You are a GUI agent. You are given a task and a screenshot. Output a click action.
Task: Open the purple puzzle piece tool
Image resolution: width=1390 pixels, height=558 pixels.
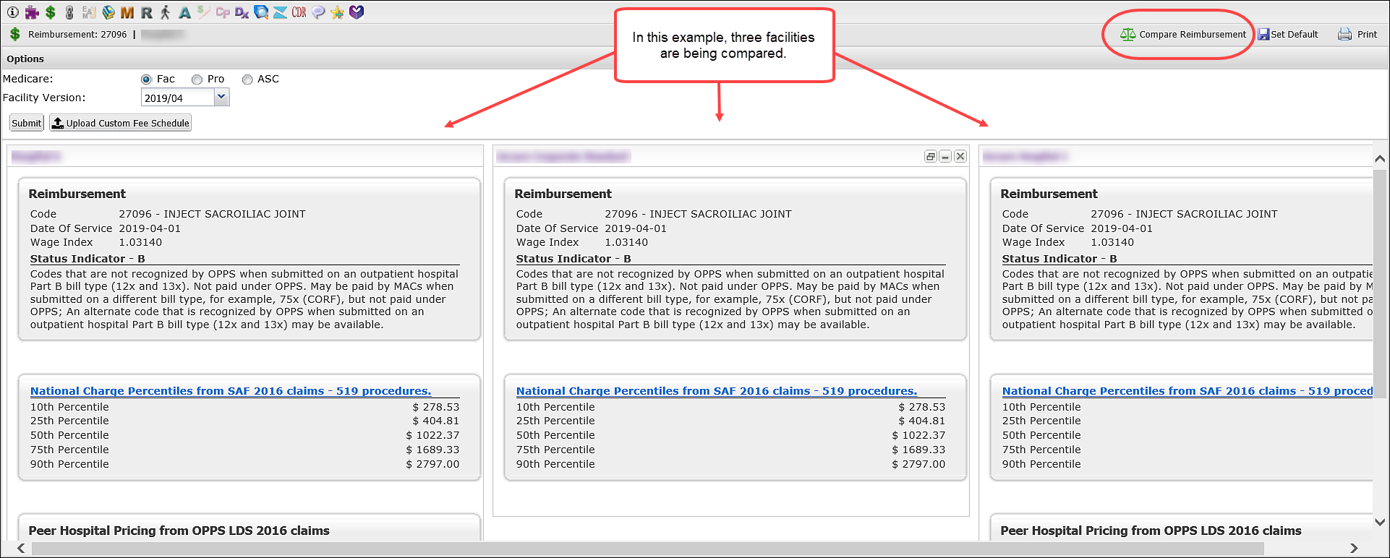[32, 12]
